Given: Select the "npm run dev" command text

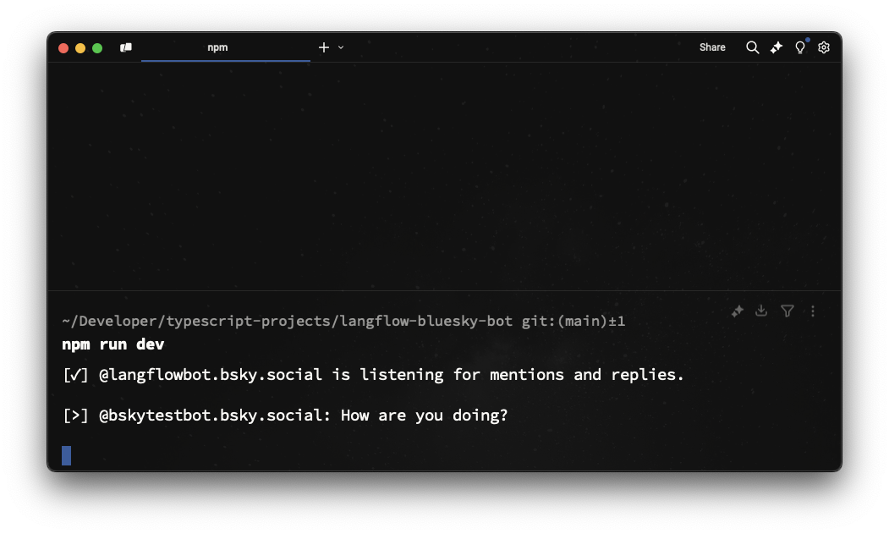Looking at the screenshot, I should [112, 344].
